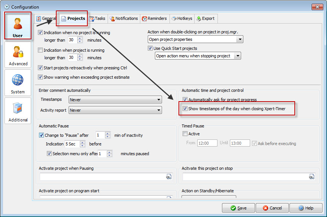Click the Save button
The image size is (327, 217).
point(238,208)
